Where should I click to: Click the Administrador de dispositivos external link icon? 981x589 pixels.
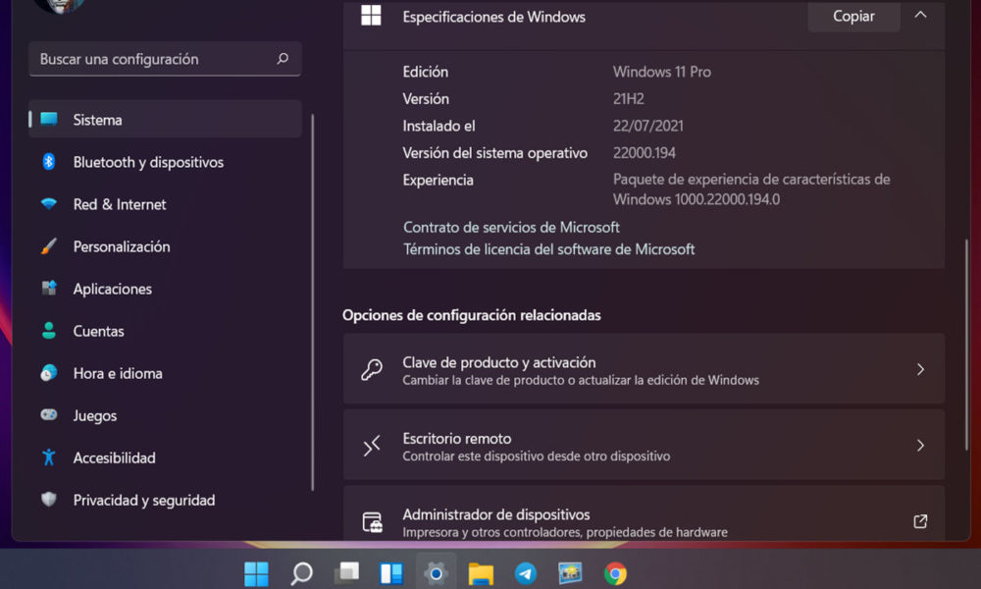pyautogui.click(x=919, y=521)
